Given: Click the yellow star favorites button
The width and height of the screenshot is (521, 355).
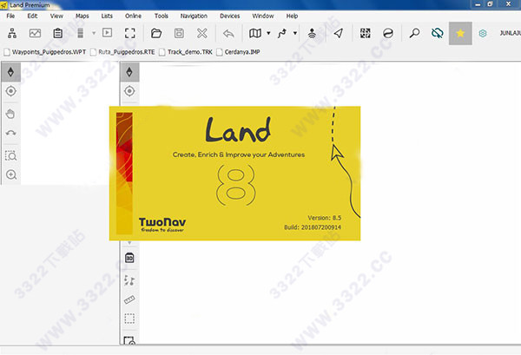Looking at the screenshot, I should click(x=460, y=33).
